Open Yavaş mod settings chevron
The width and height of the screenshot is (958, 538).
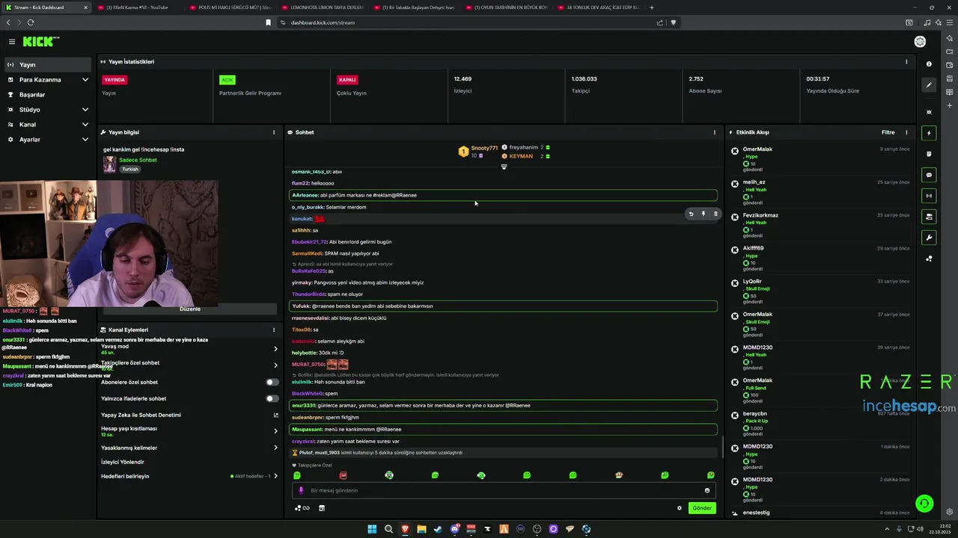pyautogui.click(x=275, y=349)
